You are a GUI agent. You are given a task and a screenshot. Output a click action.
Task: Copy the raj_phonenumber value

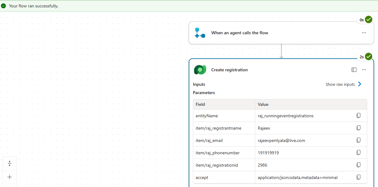point(359,152)
